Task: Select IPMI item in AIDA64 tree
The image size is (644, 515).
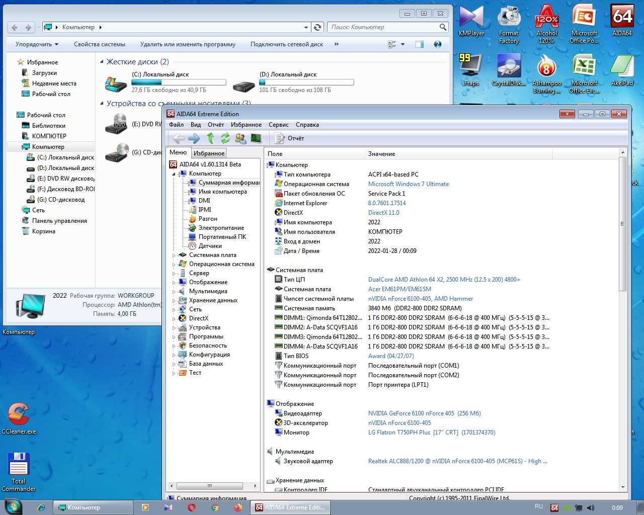Action: 200,210
